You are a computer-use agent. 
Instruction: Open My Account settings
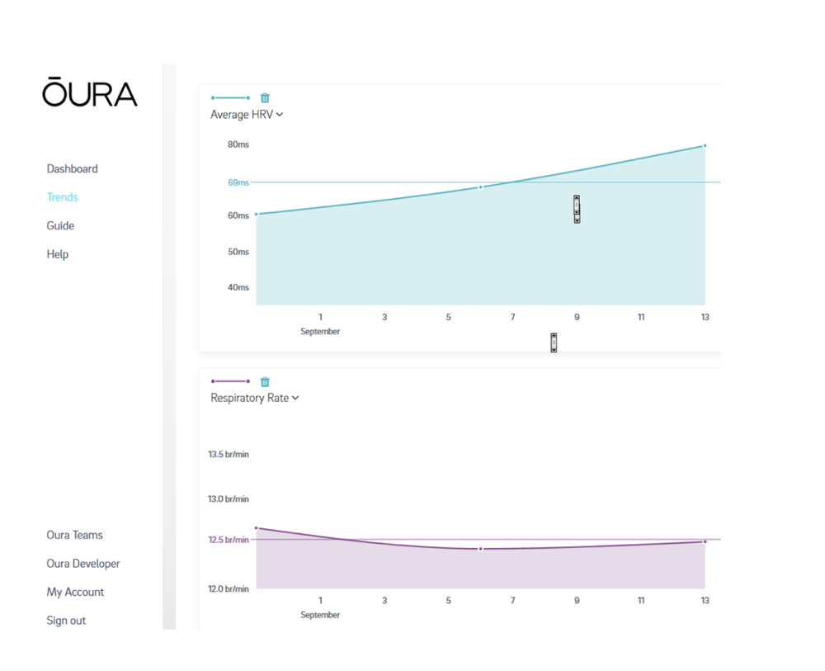(x=75, y=592)
